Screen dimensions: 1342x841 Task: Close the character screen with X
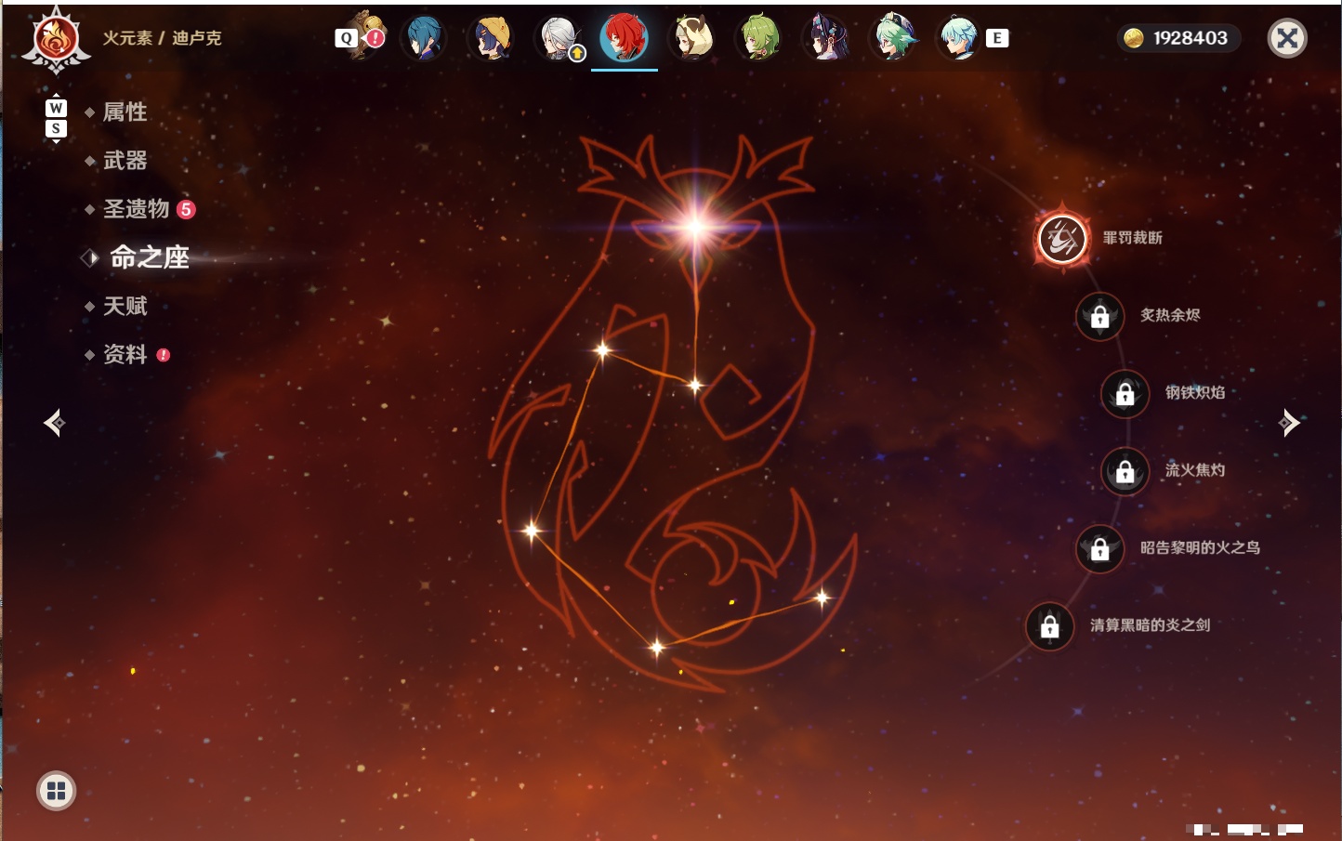tap(1288, 38)
